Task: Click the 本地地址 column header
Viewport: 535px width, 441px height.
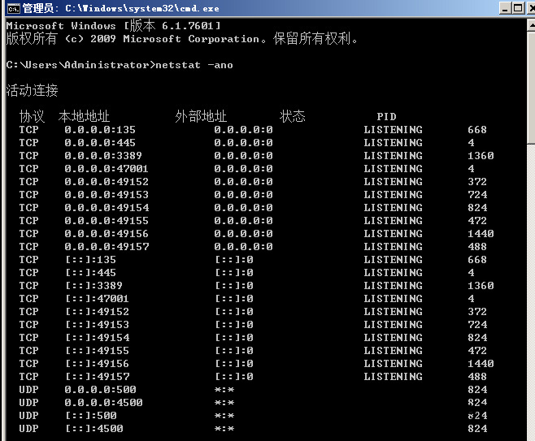Action: coord(84,116)
